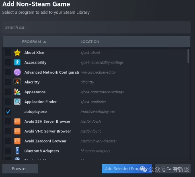Click the nm-connection-editor location text
The width and height of the screenshot is (195, 177).
(98, 72)
